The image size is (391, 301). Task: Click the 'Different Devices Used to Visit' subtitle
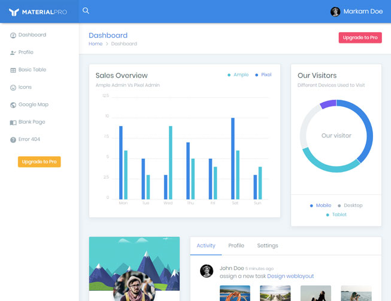click(x=331, y=85)
